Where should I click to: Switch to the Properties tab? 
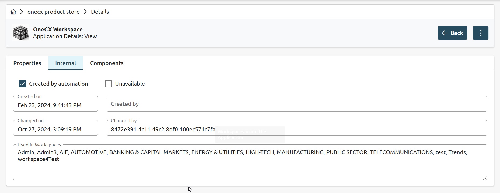tap(27, 63)
